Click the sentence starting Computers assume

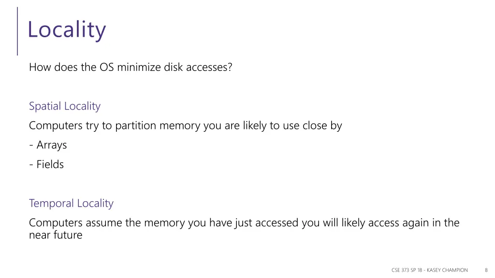(244, 228)
